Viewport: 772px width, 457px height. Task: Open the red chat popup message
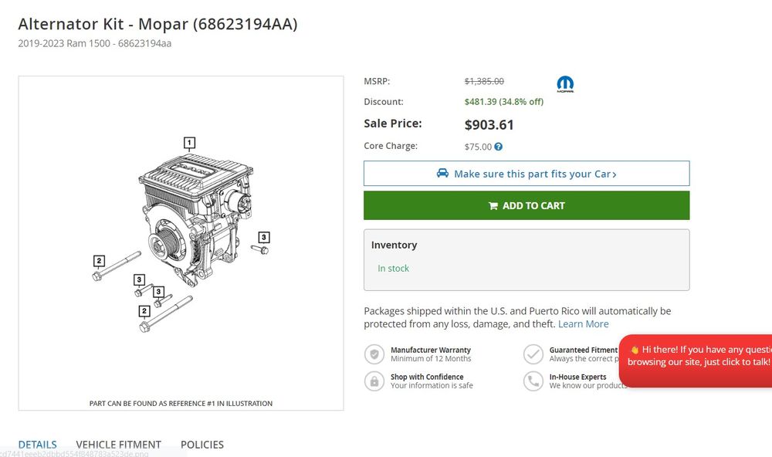pyautogui.click(x=699, y=356)
